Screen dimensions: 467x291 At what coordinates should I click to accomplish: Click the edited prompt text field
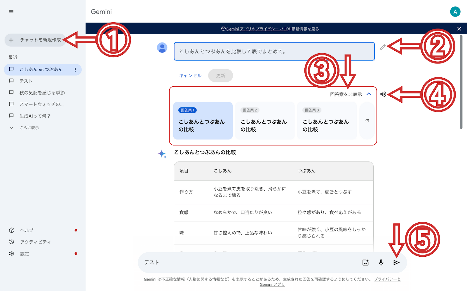(x=274, y=52)
